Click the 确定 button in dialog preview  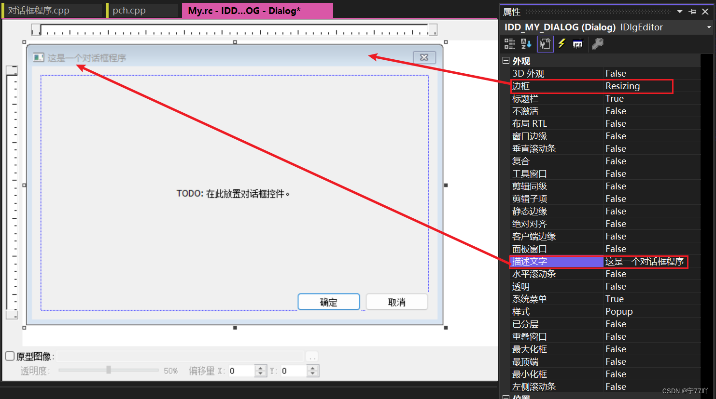point(329,302)
